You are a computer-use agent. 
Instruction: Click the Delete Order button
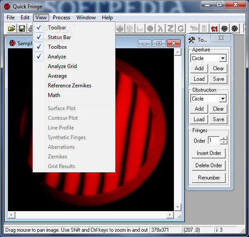coord(209,165)
